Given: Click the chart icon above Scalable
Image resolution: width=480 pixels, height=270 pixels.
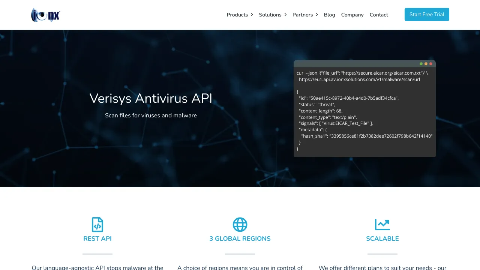Looking at the screenshot, I should [x=382, y=225].
